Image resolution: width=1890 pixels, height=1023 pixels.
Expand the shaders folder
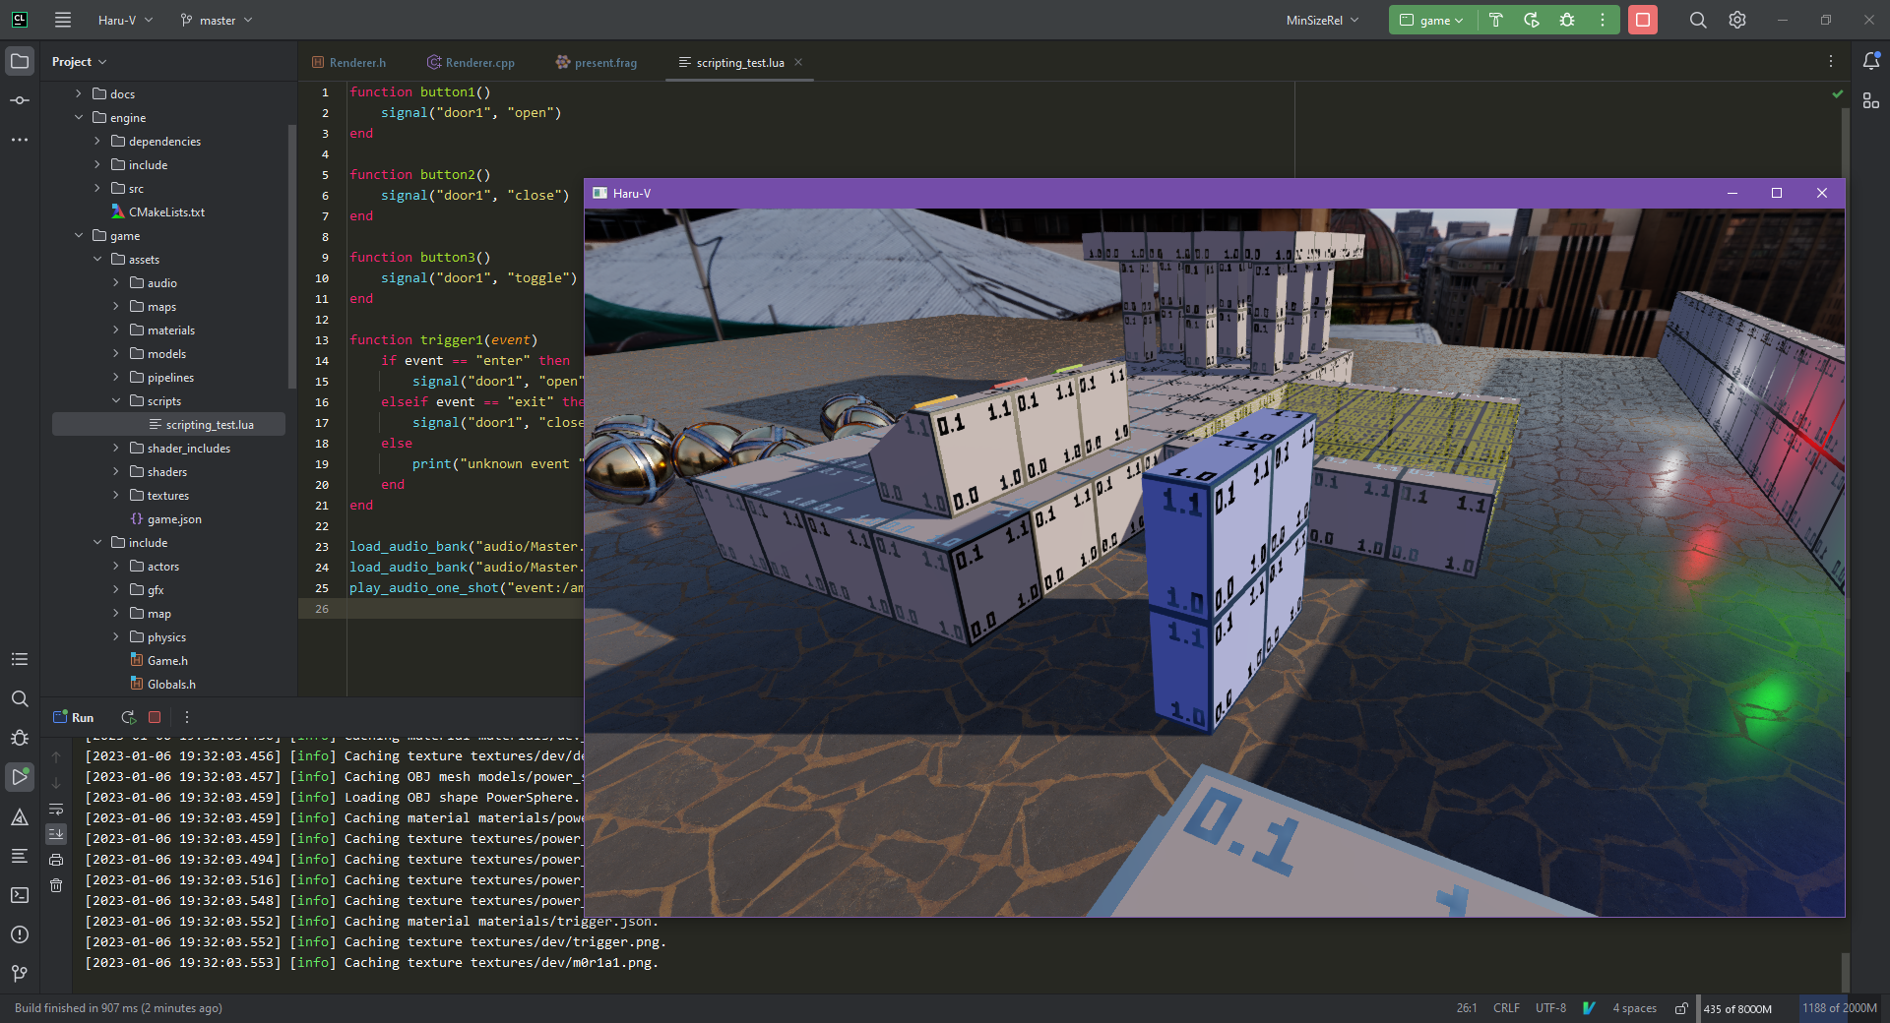click(116, 472)
